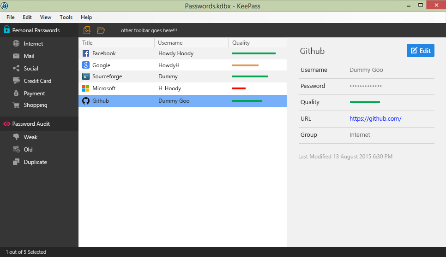Show Weak passwords thumbs-down audit
Image resolution: width=446 pixels, height=257 pixels.
click(x=16, y=137)
